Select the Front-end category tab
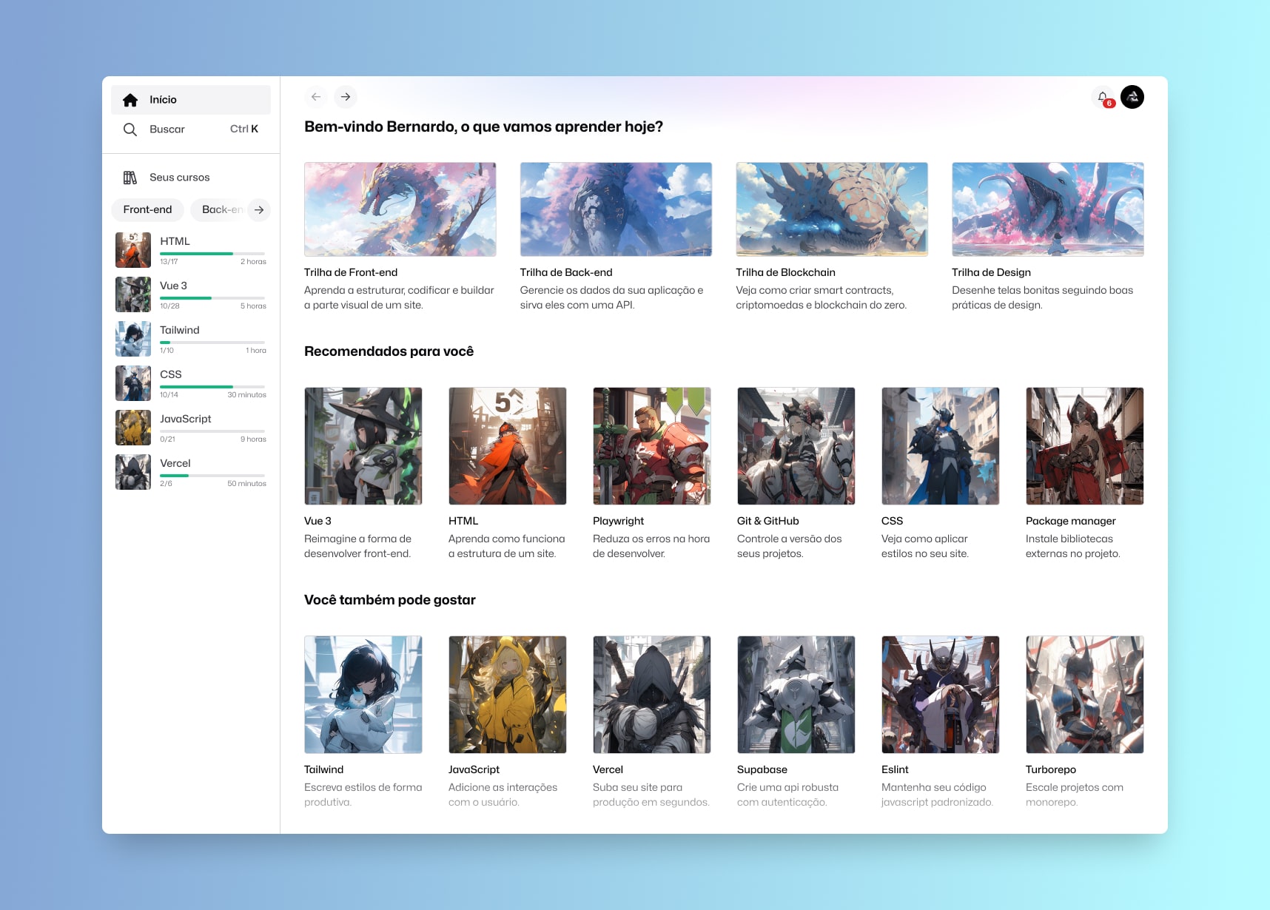The width and height of the screenshot is (1270, 910). tap(147, 210)
